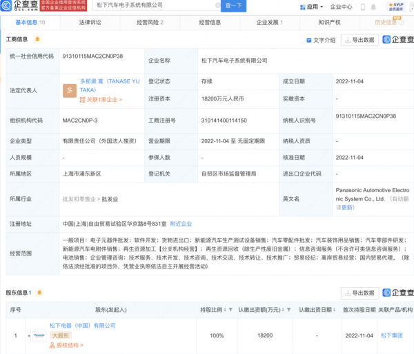The height and width of the screenshot is (354, 414).
Task: Click the bell icon beside 工商信息
Action: tap(37, 39)
